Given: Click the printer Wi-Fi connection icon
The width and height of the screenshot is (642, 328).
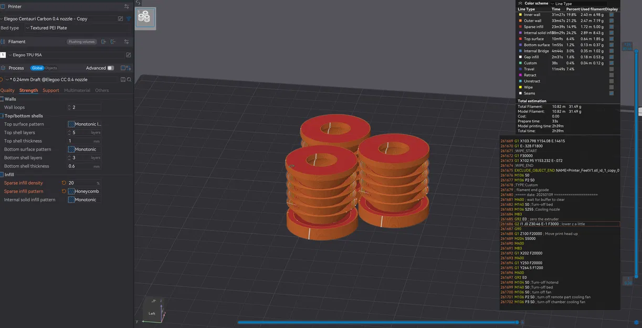Looking at the screenshot, I should point(129,18).
